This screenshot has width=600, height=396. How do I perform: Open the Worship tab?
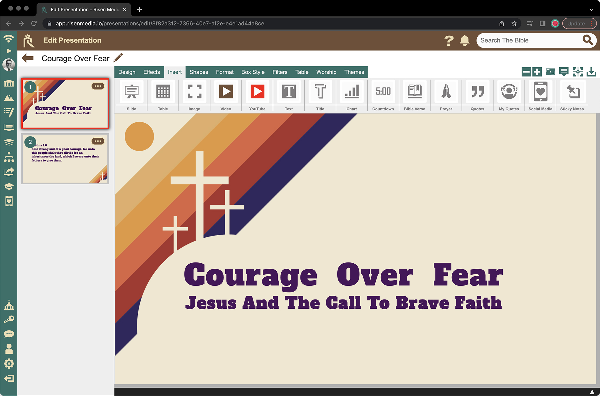(326, 72)
